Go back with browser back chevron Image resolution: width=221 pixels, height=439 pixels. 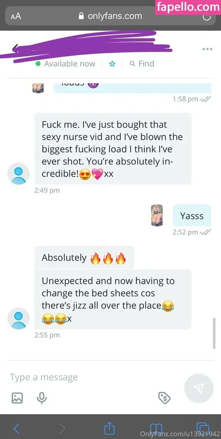(17, 428)
